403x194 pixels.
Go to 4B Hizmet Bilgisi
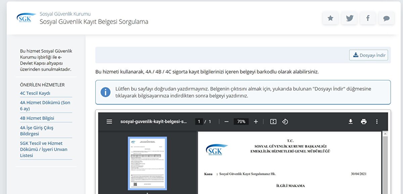37,118
